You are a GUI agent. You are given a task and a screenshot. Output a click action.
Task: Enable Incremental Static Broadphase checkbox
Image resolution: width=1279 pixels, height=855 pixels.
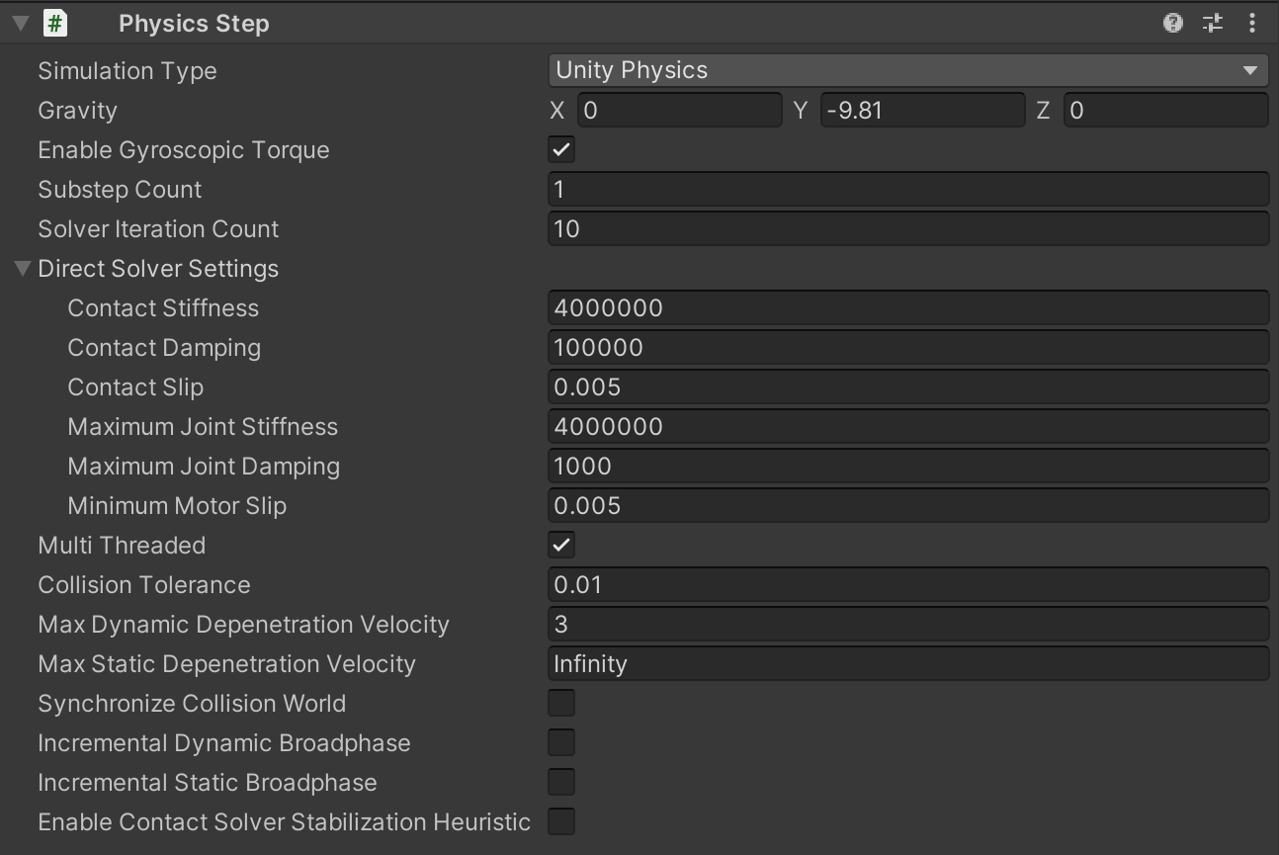[561, 782]
